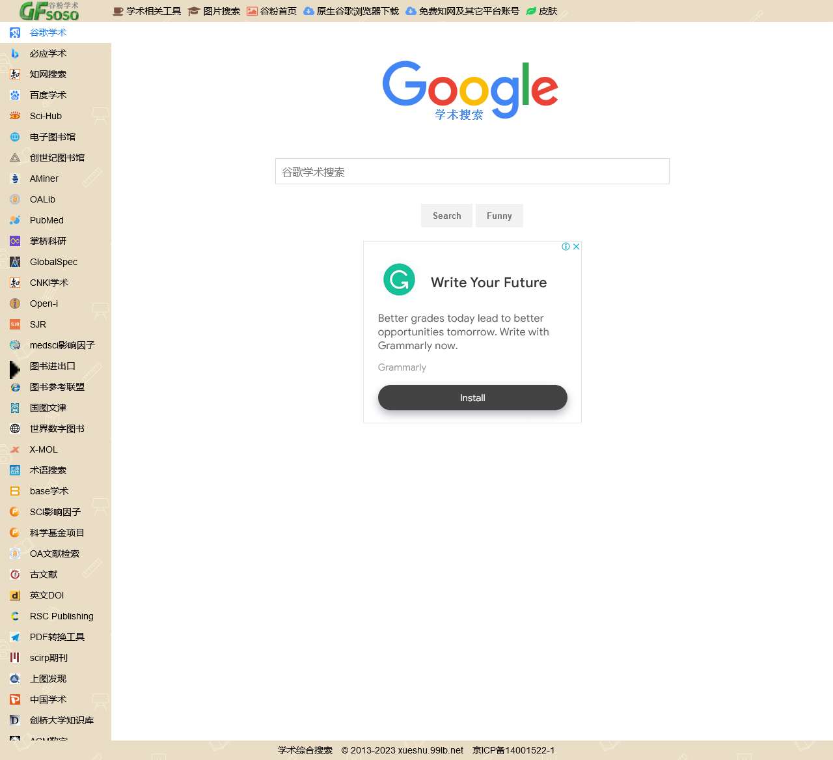Click the Install button in Grammarly ad
This screenshot has width=833, height=760.
[472, 398]
